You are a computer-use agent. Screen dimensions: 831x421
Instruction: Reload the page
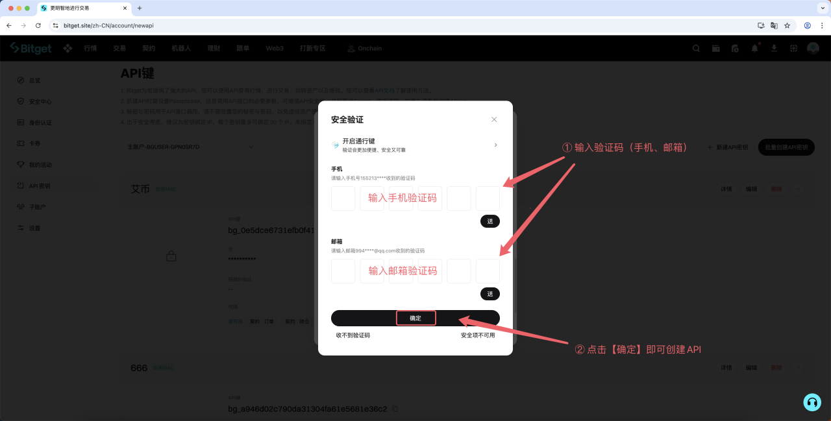point(38,25)
